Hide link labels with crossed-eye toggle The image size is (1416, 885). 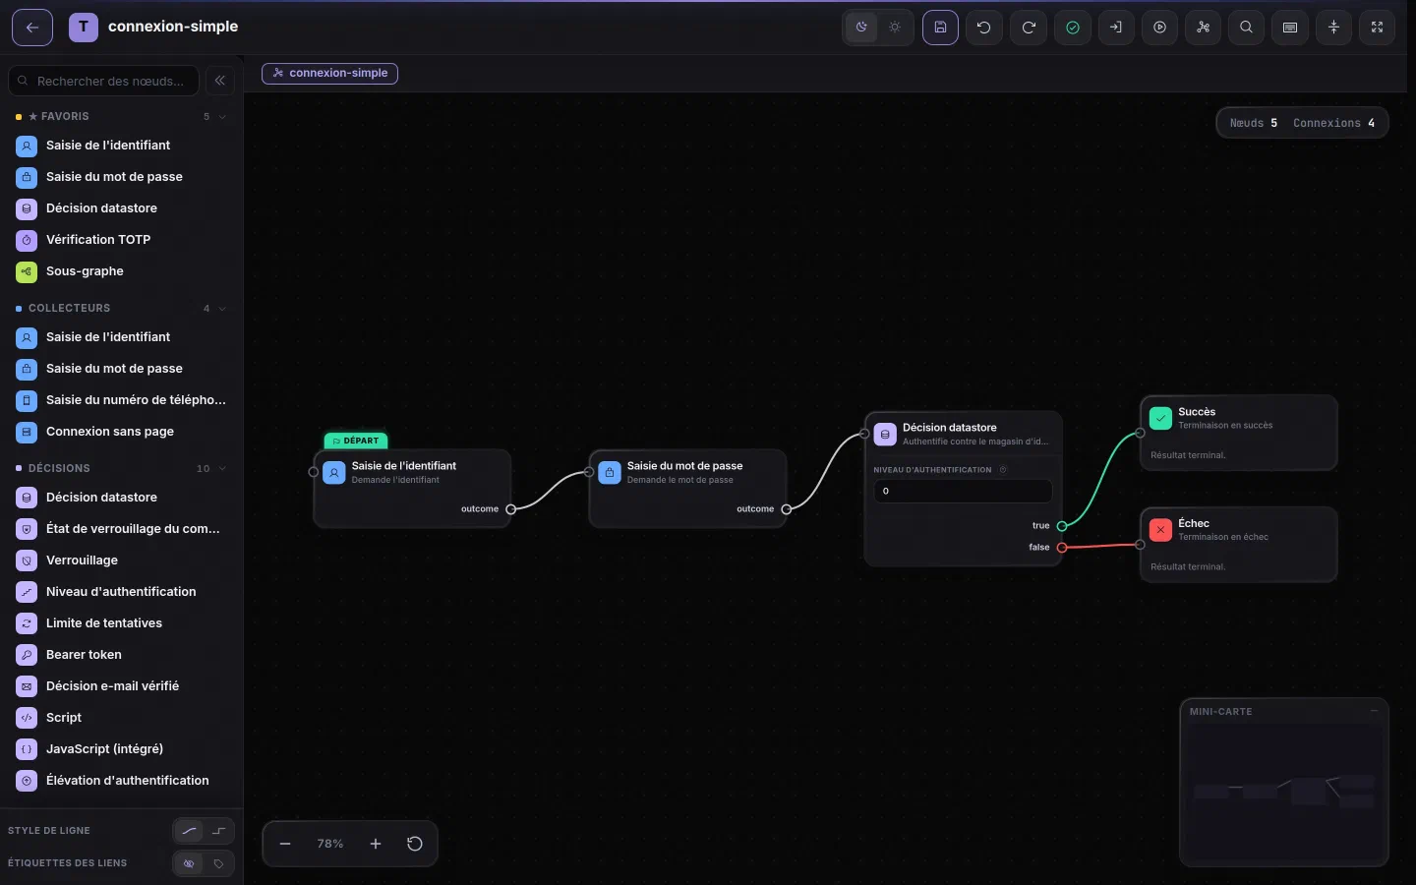tap(189, 863)
